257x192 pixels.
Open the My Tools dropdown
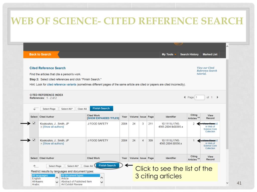169,54
